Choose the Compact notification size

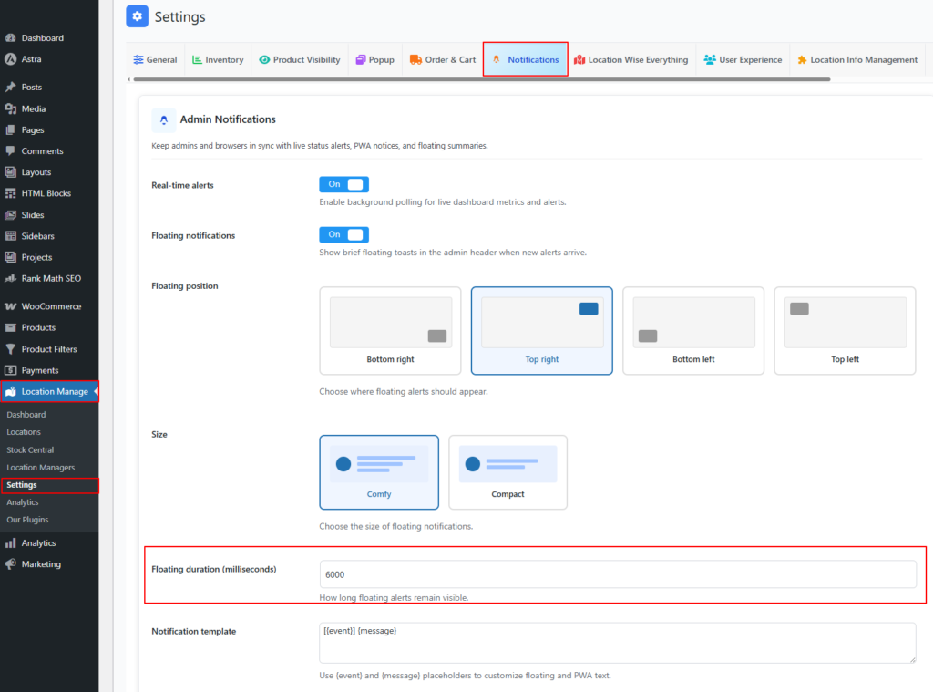click(x=508, y=471)
